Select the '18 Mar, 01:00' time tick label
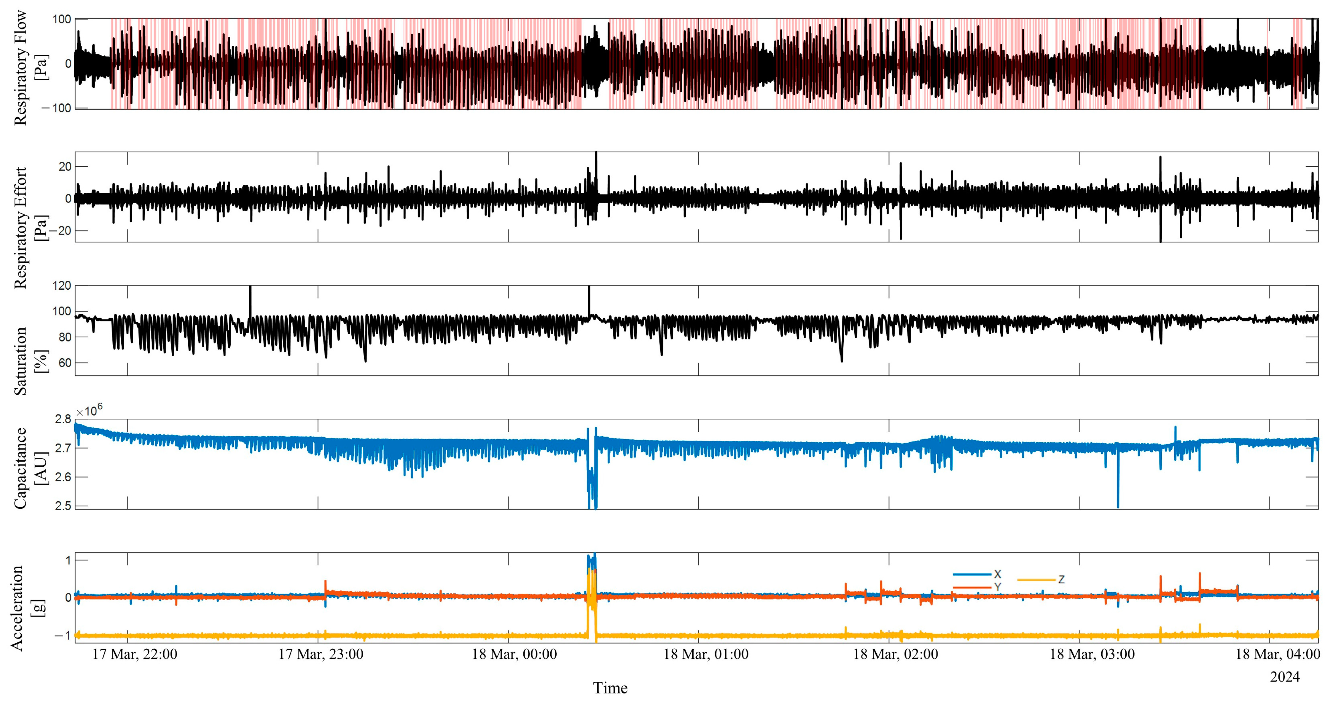The image size is (1328, 701). click(706, 655)
